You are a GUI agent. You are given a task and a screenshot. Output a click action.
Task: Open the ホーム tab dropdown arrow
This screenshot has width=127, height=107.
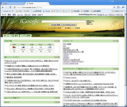pyautogui.click(x=11, y=36)
